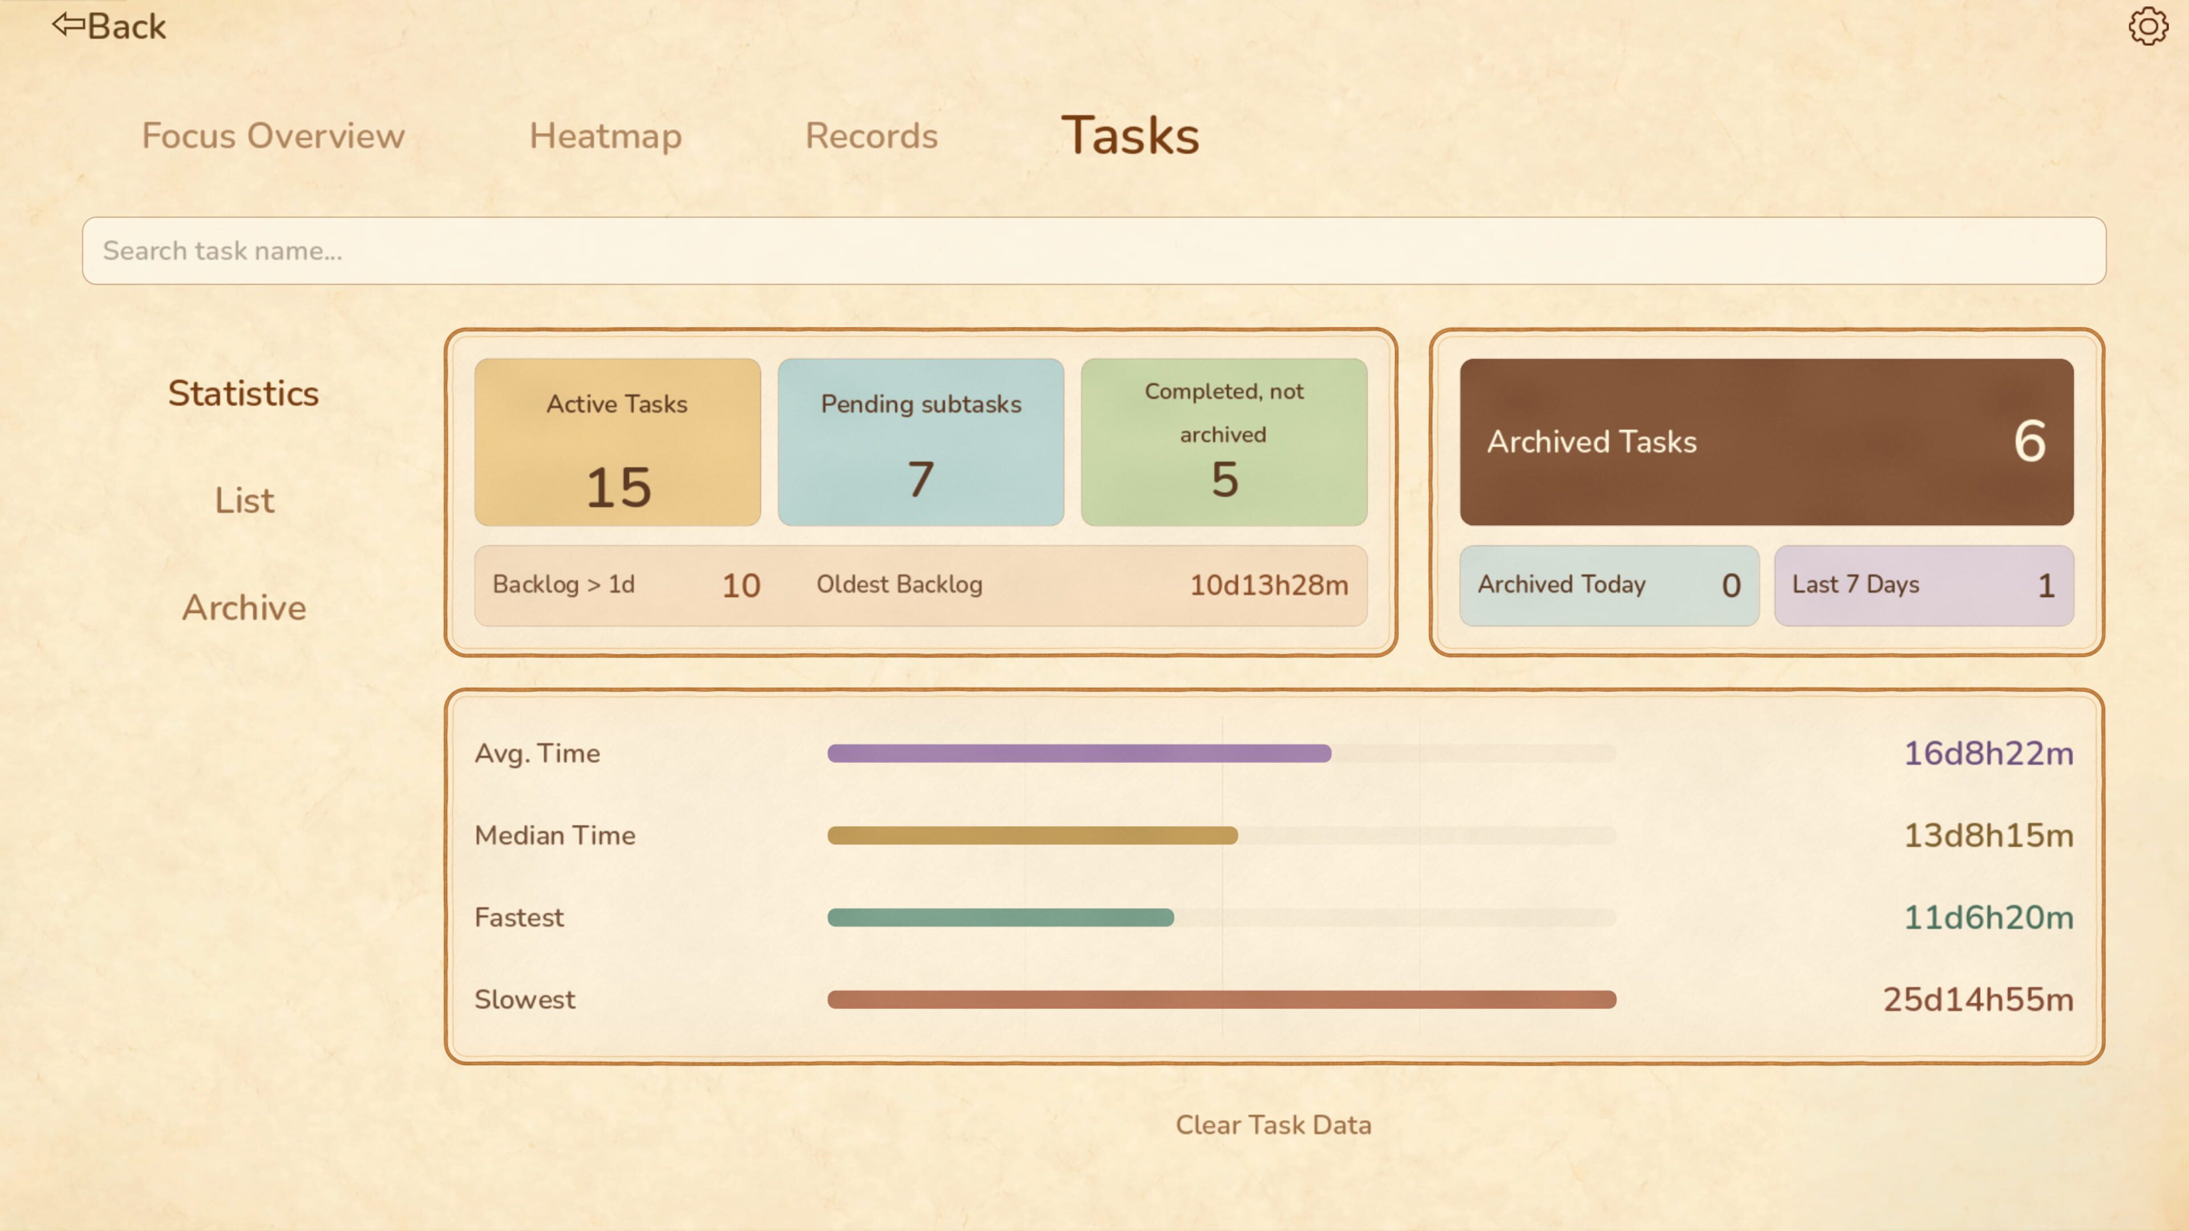The height and width of the screenshot is (1231, 2189).
Task: Click the Active Tasks card
Action: [618, 442]
